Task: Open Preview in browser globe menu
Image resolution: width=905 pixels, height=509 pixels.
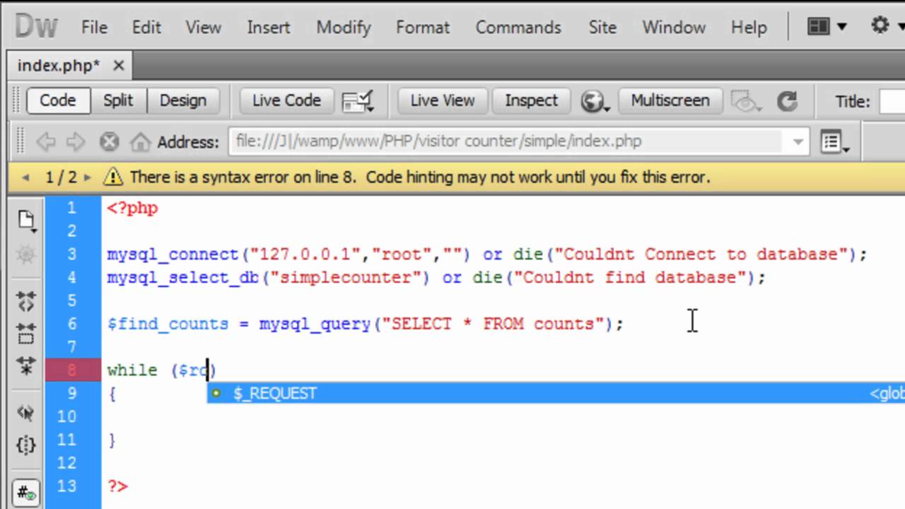Action: pos(595,102)
